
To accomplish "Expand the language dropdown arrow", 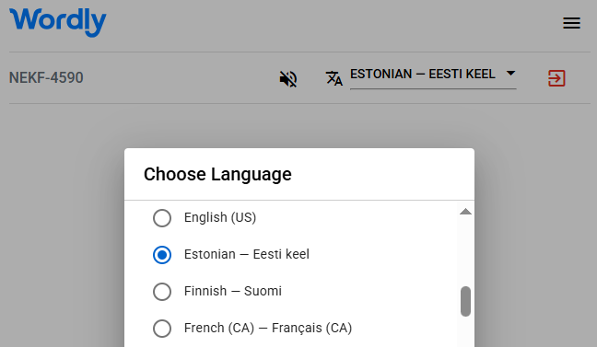I will pos(510,73).
